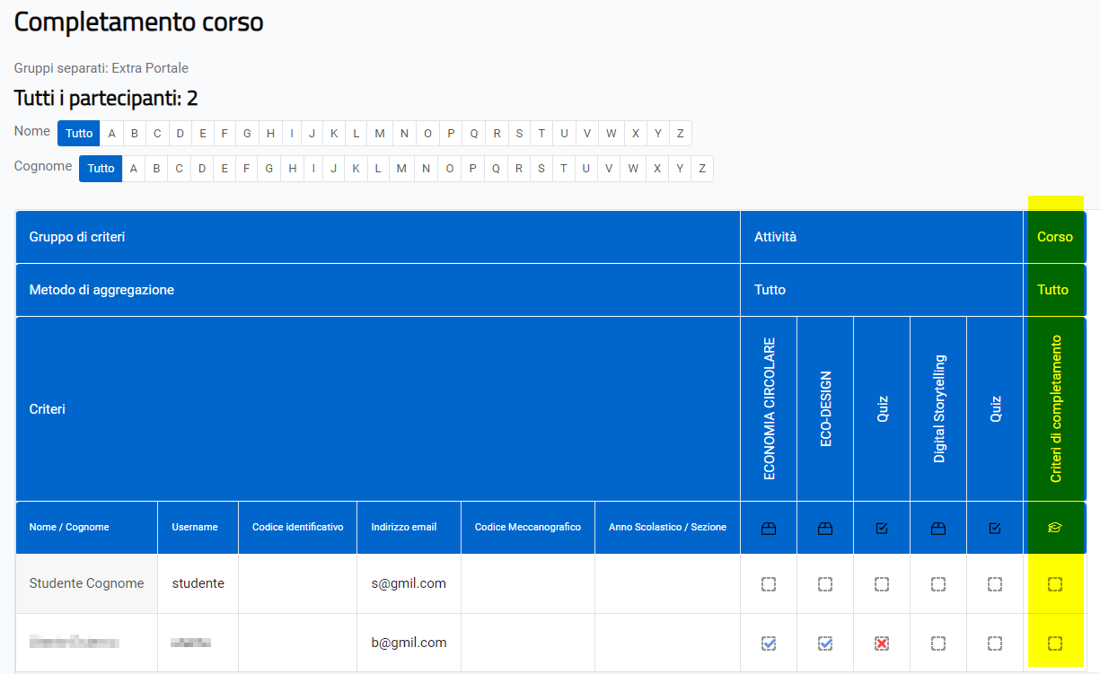Screen dimensions: 1100x674
Task: Click the quiz icon right of Digital Storytelling
Action: click(995, 529)
